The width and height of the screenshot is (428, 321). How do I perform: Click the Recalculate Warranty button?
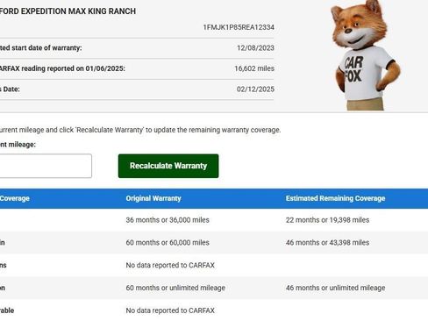point(168,166)
